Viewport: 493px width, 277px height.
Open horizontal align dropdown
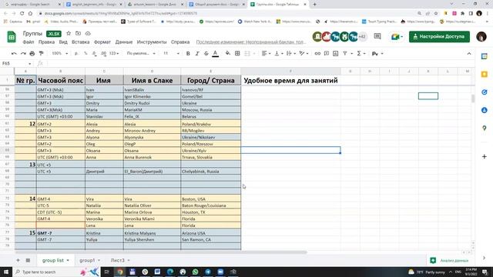point(266,54)
